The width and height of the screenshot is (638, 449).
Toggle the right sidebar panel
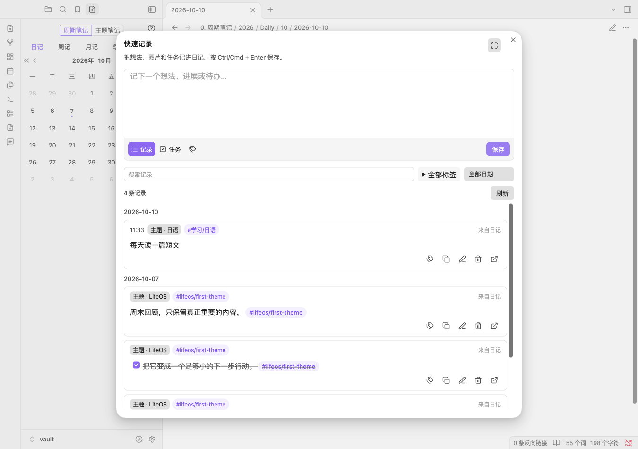coord(628,9)
